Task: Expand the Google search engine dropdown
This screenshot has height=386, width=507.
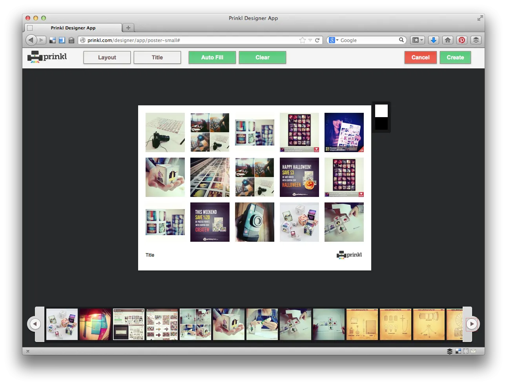Action: point(333,40)
